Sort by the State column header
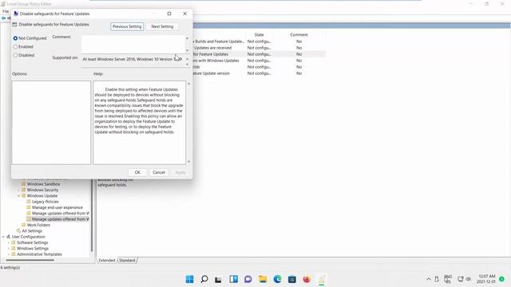Image resolution: width=511 pixels, height=287 pixels. tap(259, 34)
